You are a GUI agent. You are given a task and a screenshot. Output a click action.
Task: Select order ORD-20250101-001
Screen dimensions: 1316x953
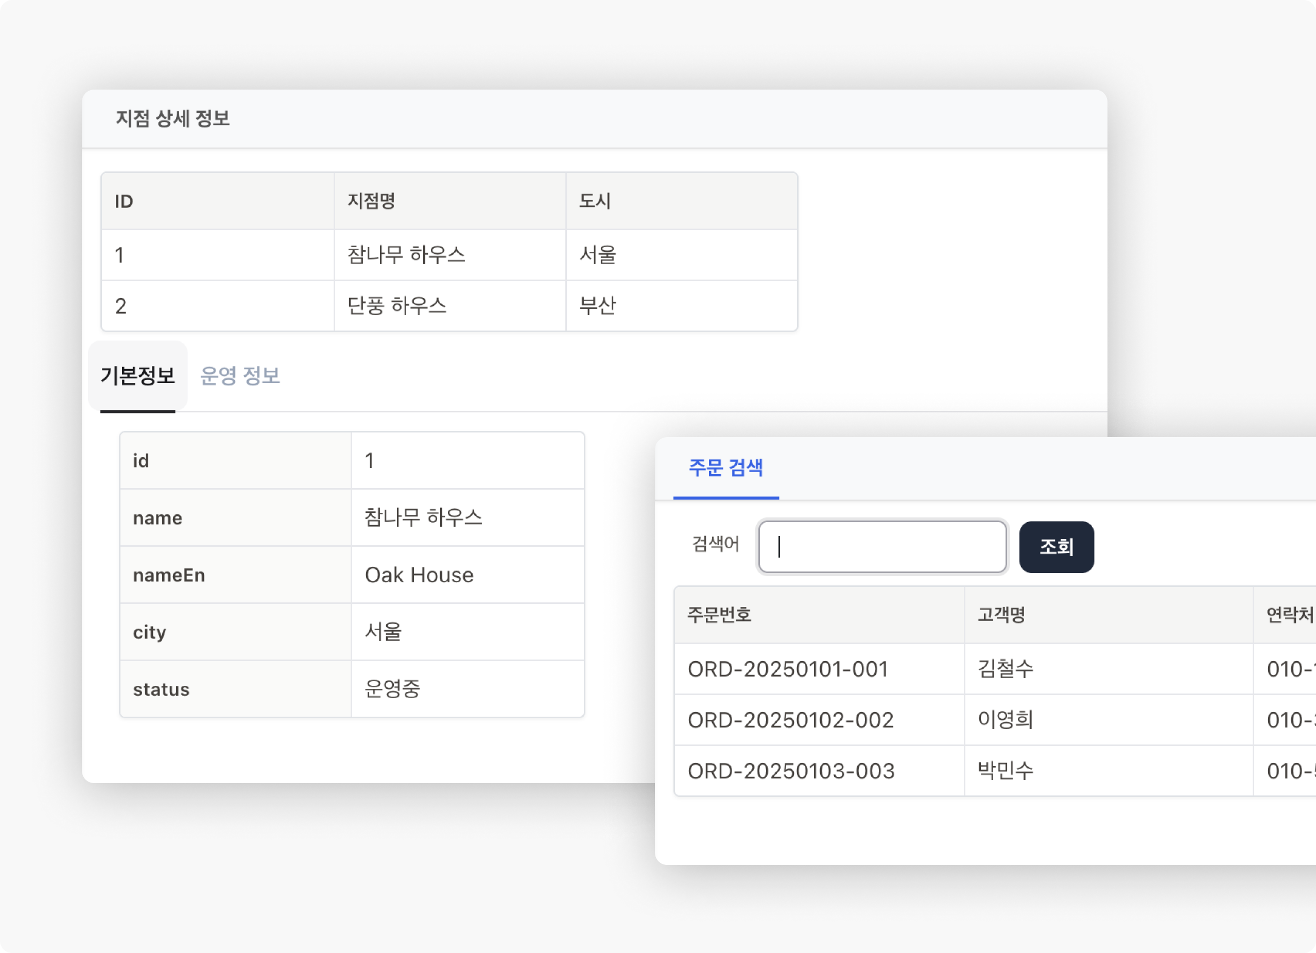(x=787, y=669)
